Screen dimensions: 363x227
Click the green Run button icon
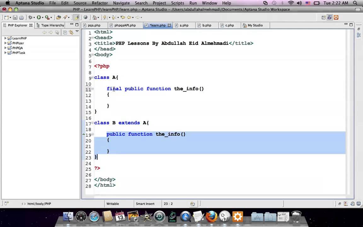pyautogui.click(x=39, y=17)
